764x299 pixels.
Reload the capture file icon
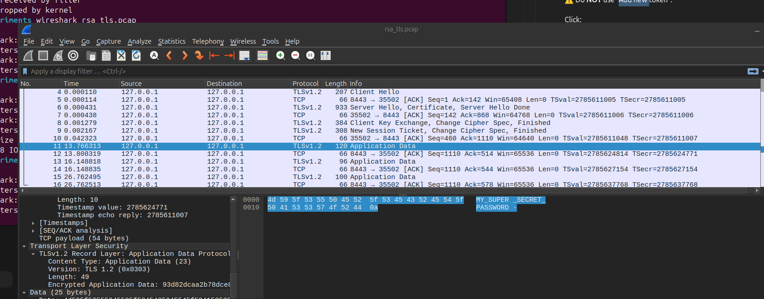pyautogui.click(x=136, y=55)
